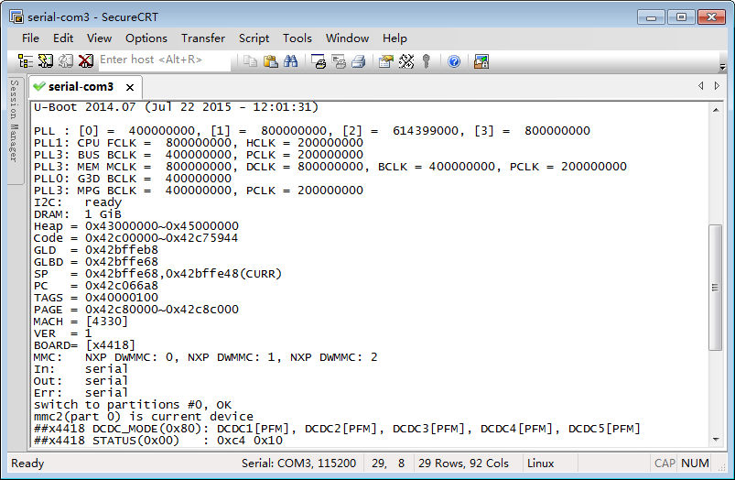Click the Find binoculars icon
735x480 pixels.
click(291, 61)
